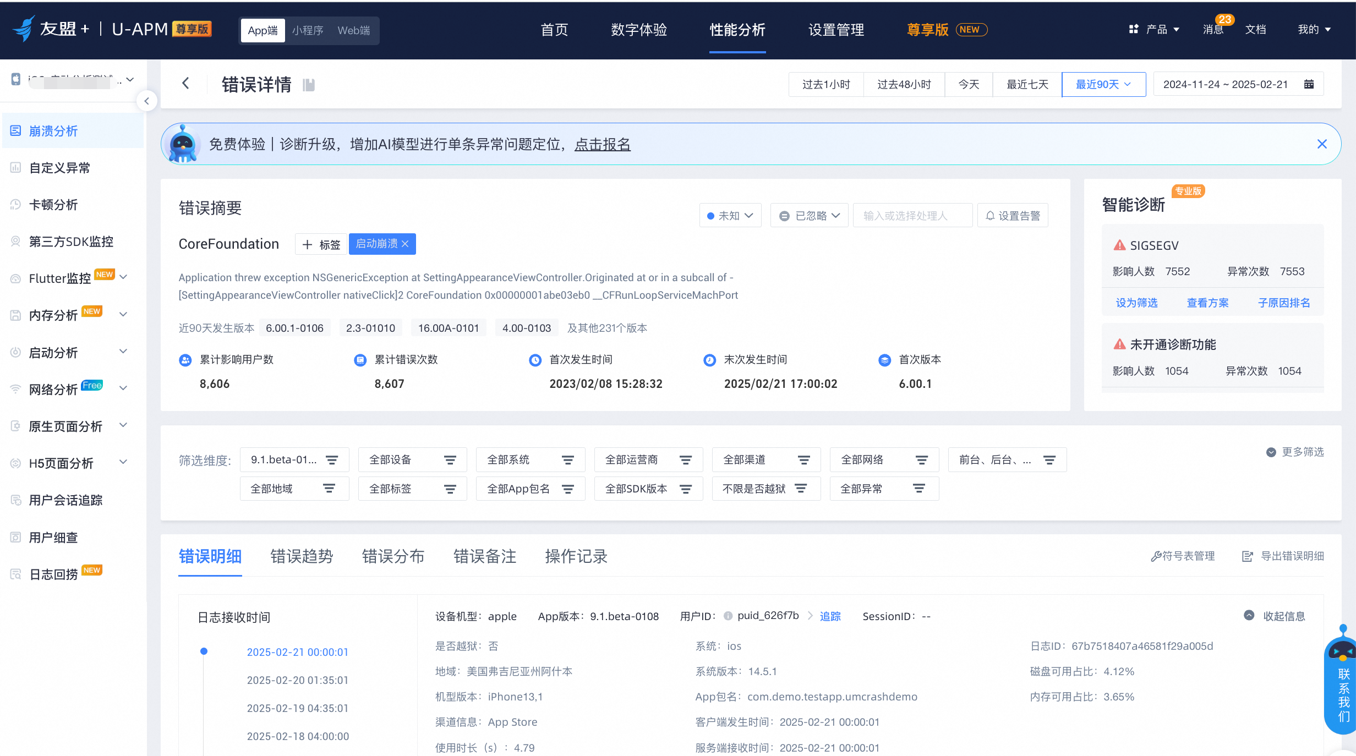
Task: Switch to the 错误趋势 tab
Action: pos(302,556)
